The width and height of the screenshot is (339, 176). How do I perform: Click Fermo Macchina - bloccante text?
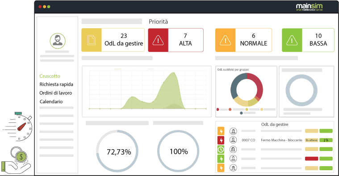281,140
